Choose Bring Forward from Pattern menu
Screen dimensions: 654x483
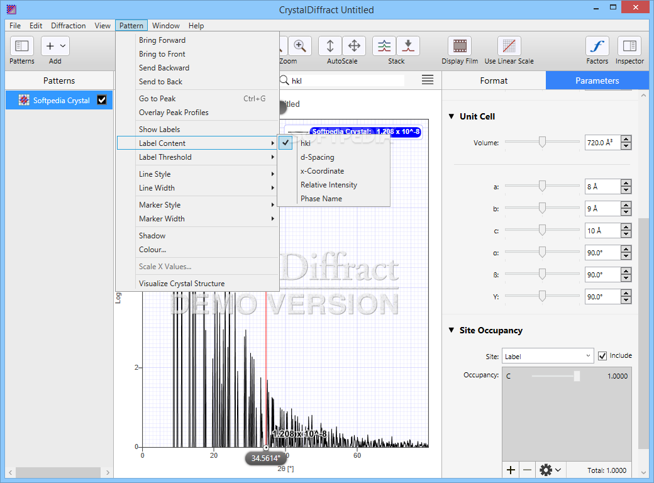(197, 40)
